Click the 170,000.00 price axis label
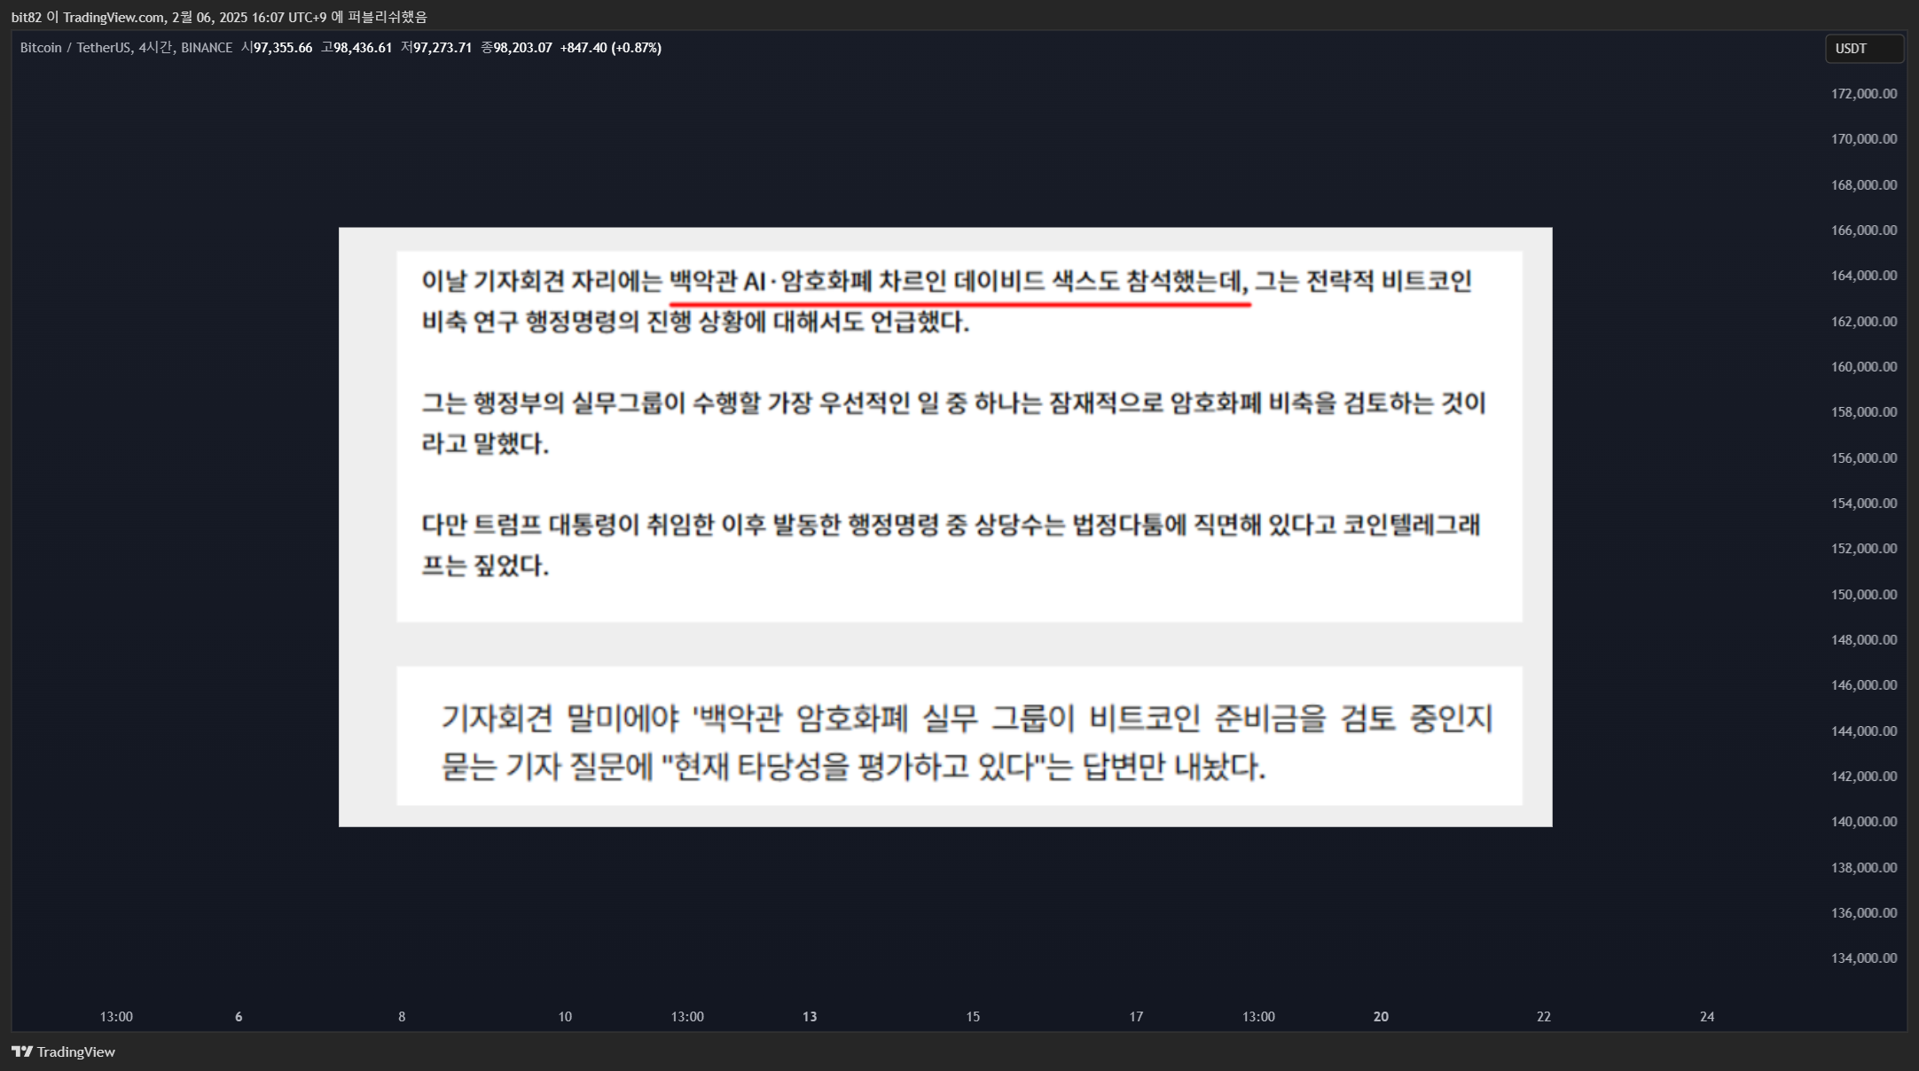 1864,139
